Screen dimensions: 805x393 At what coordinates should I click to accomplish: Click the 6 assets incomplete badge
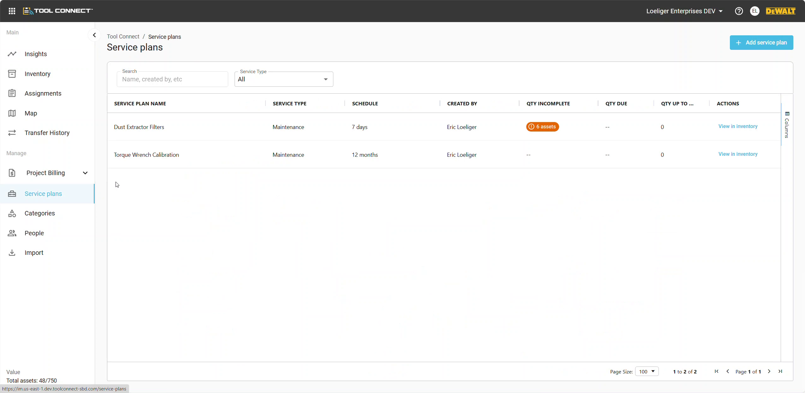542,127
